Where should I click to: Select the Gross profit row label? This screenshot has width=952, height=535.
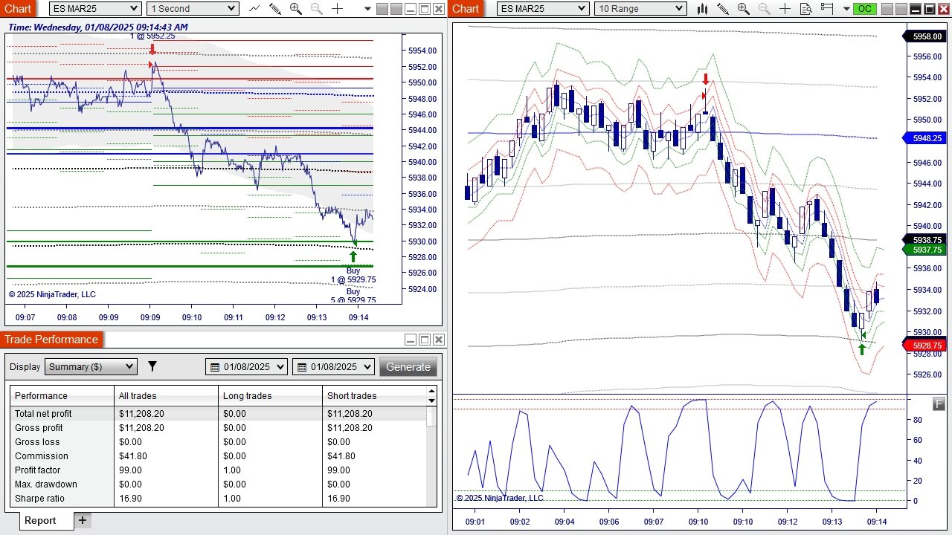click(x=39, y=427)
